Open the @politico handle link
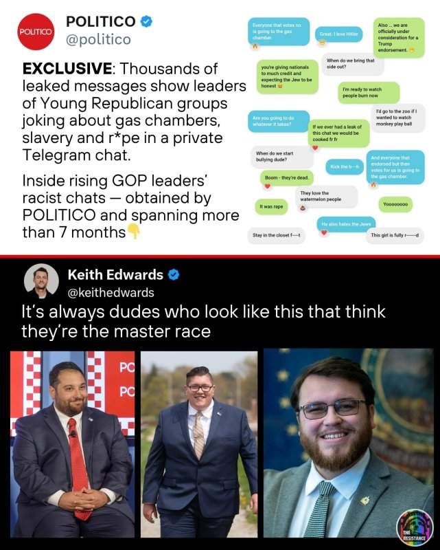This screenshot has height=550, width=440. 98,39
